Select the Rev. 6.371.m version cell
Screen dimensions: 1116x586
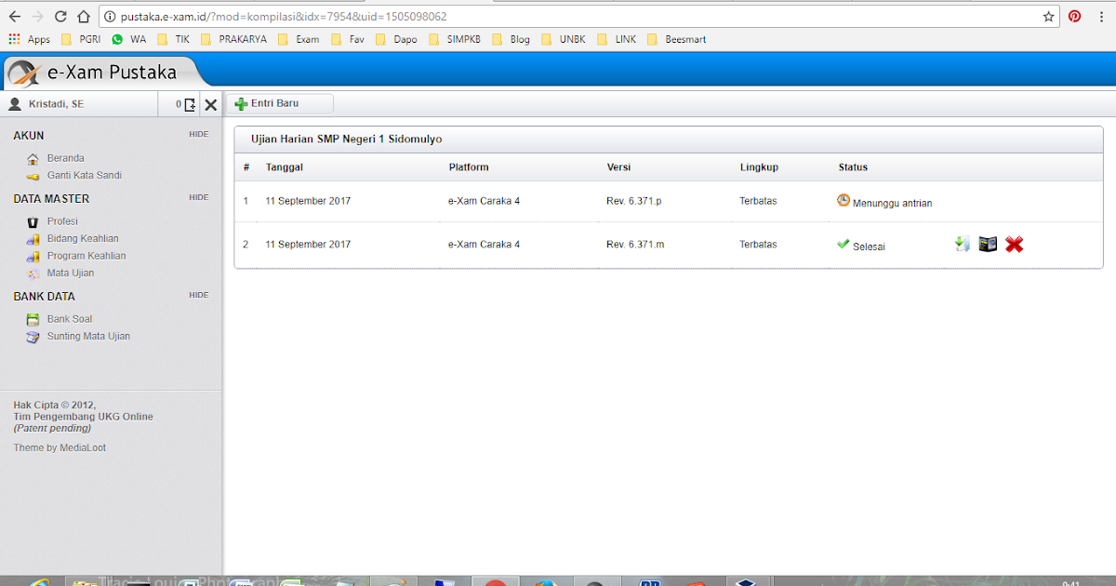(635, 245)
